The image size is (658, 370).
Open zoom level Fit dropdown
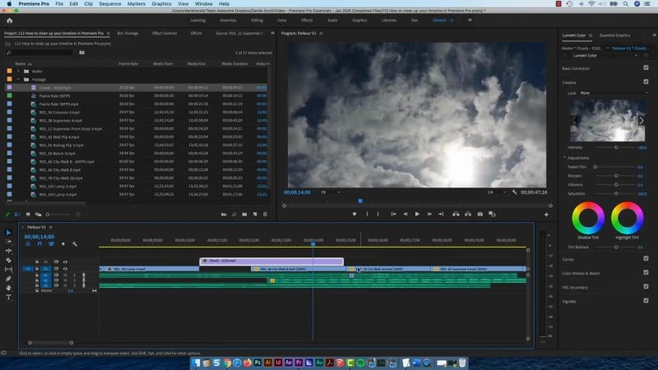click(x=331, y=192)
